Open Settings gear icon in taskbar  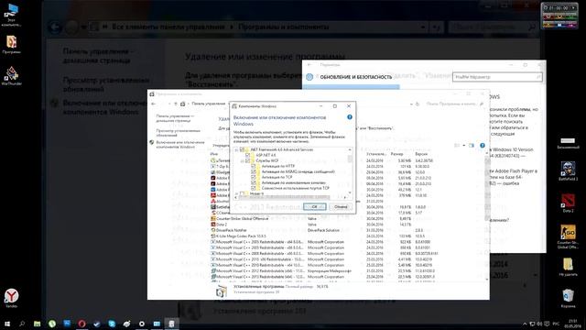(142, 324)
